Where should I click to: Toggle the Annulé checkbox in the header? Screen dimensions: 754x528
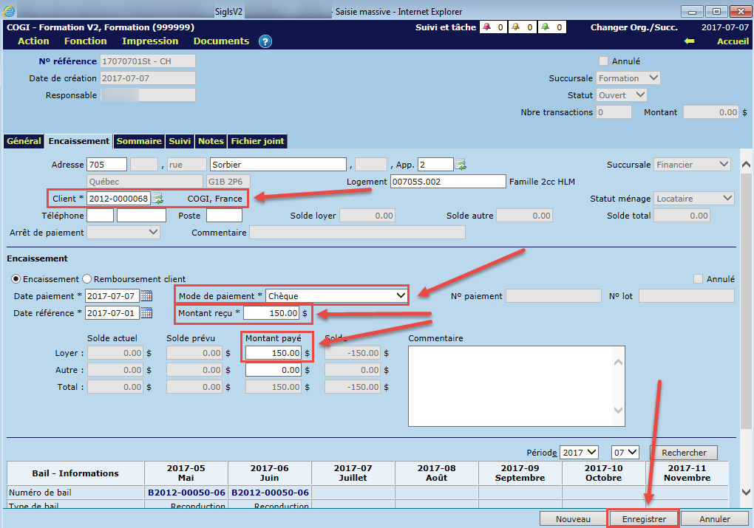[604, 61]
